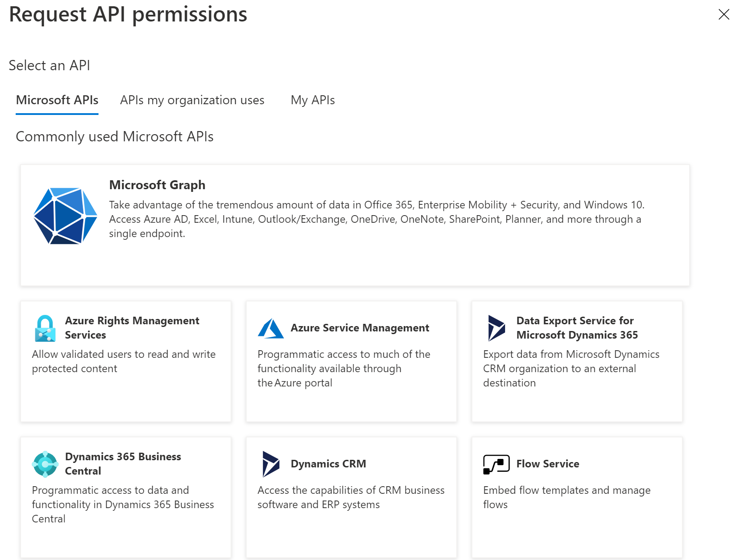Click the 'Commonly used Microsoft APIs' heading
The height and width of the screenshot is (560, 737).
[115, 136]
